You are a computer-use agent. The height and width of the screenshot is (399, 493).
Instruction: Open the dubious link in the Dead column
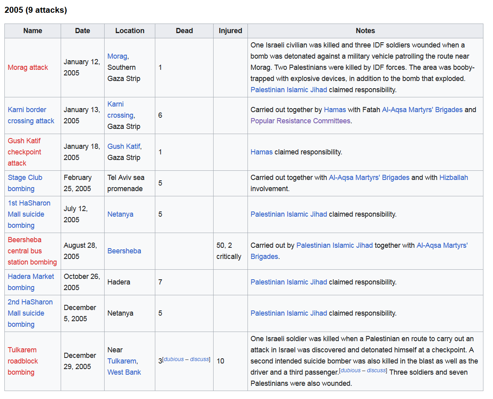coord(174,359)
